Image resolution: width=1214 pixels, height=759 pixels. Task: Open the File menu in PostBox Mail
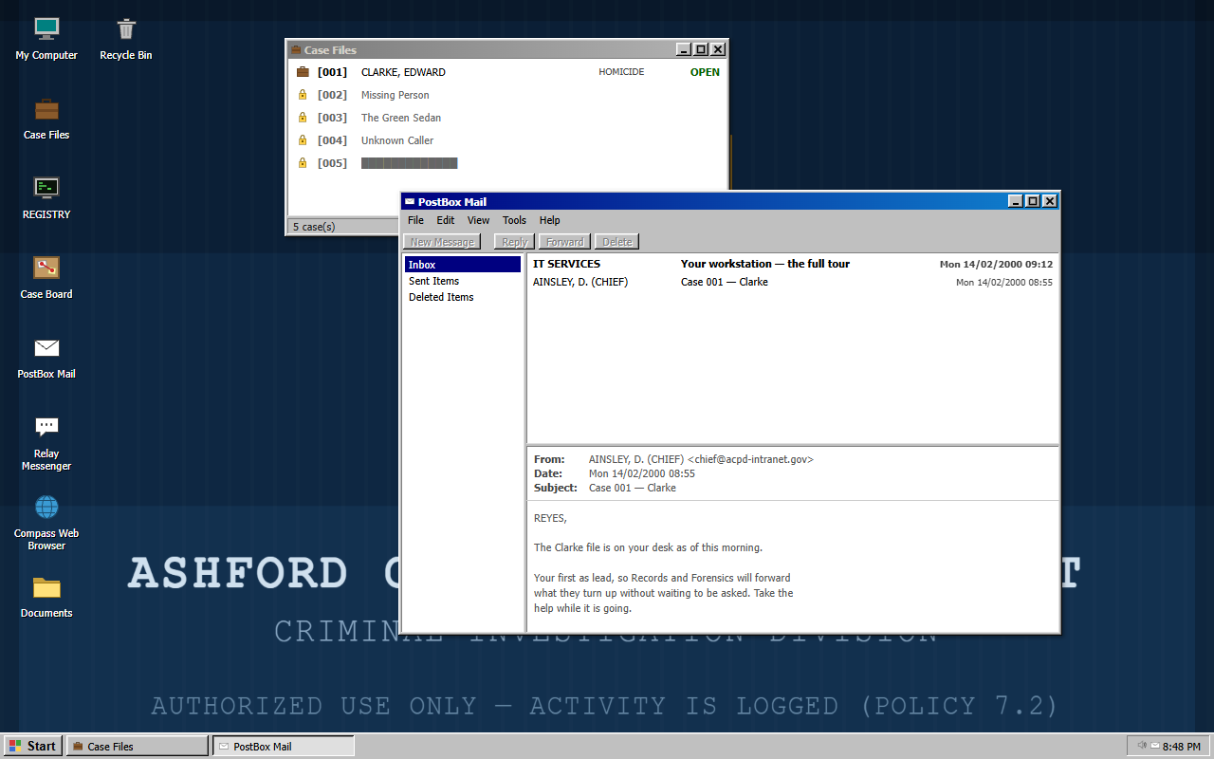coord(415,220)
